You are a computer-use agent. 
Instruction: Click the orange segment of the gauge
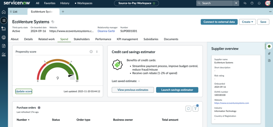58,61
